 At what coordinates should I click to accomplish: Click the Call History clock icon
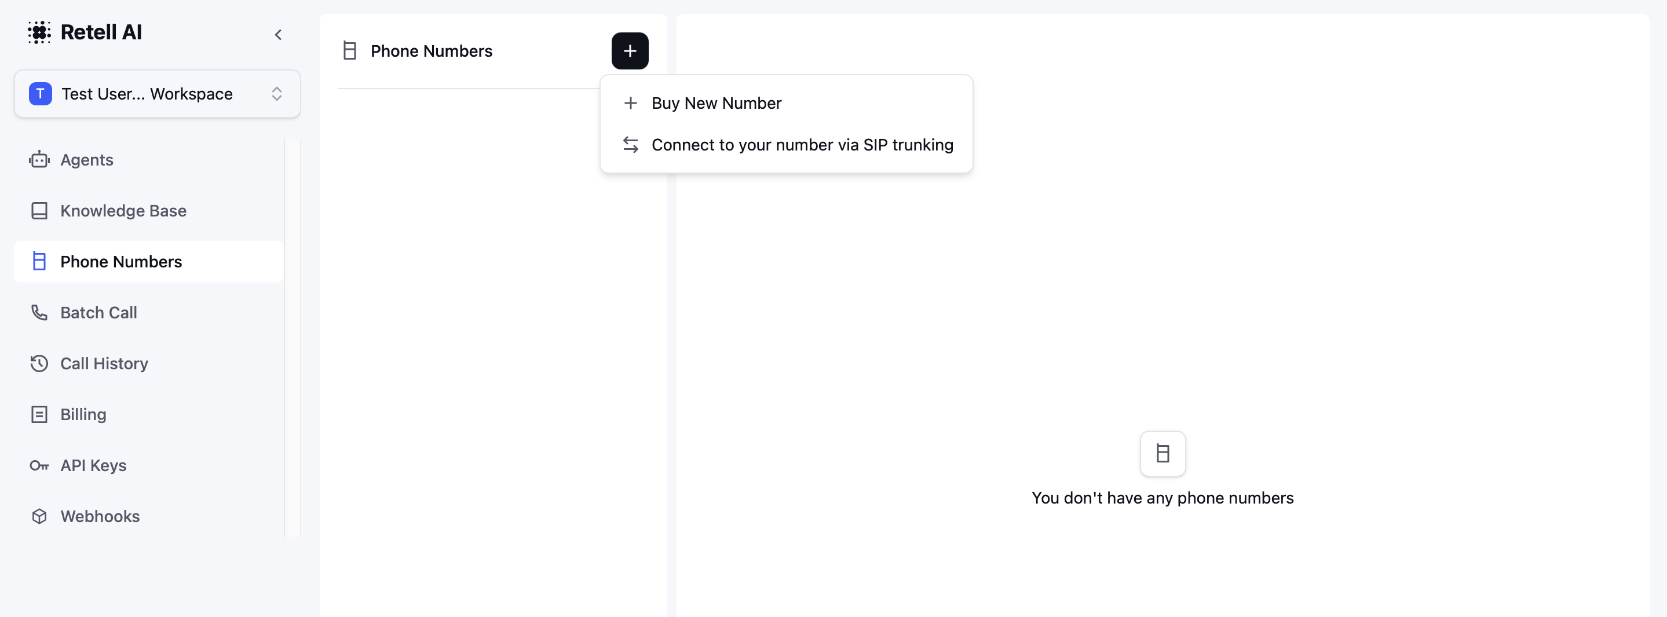(x=39, y=363)
